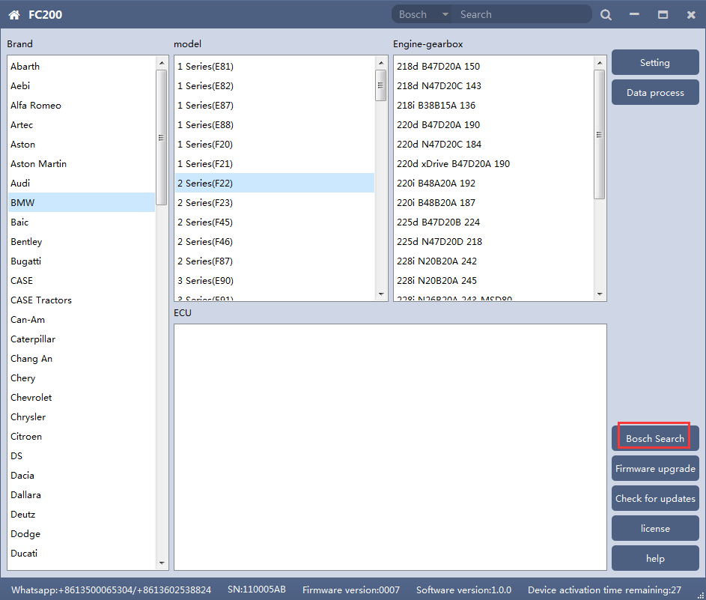
Task: Start Firmware upgrade
Action: point(655,468)
